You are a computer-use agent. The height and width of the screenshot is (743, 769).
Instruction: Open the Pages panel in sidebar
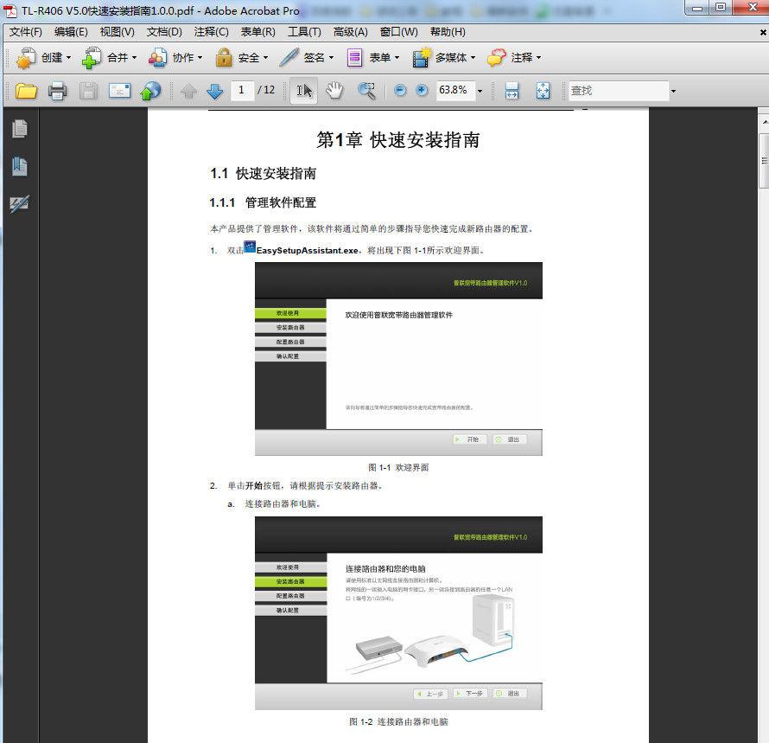pyautogui.click(x=20, y=129)
